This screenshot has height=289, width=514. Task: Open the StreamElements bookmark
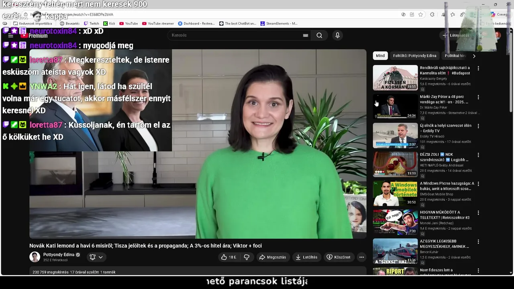pos(279,23)
